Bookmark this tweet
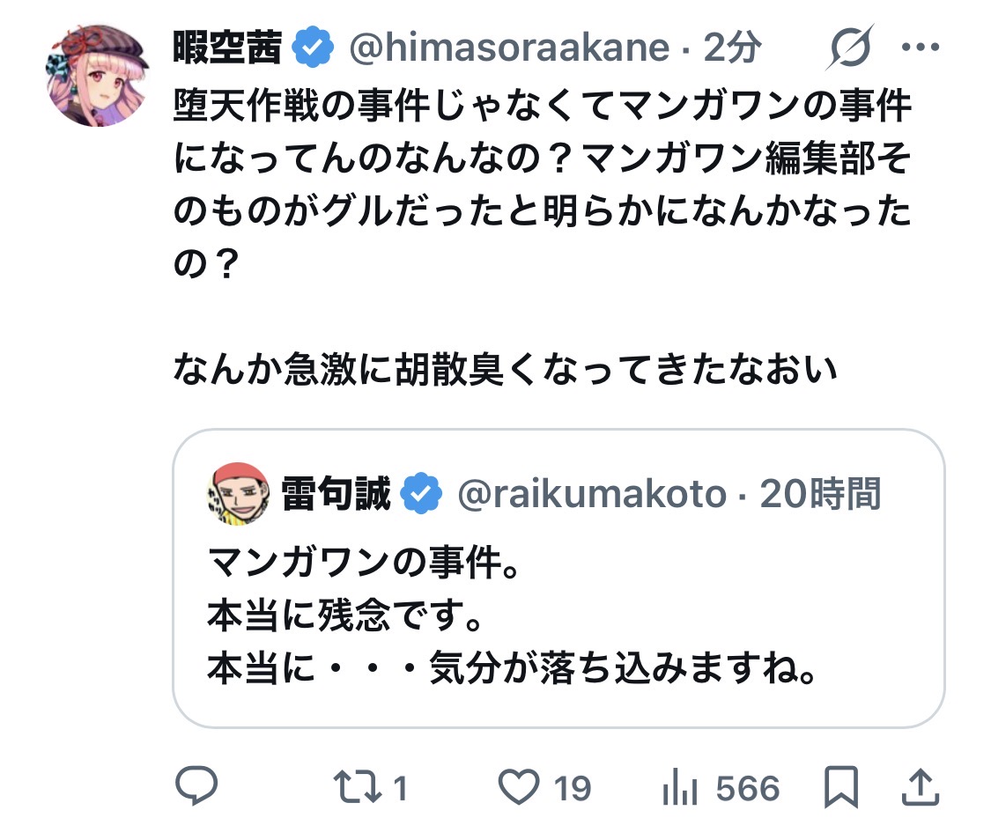Viewport: 991px width, 840px height. tap(840, 786)
